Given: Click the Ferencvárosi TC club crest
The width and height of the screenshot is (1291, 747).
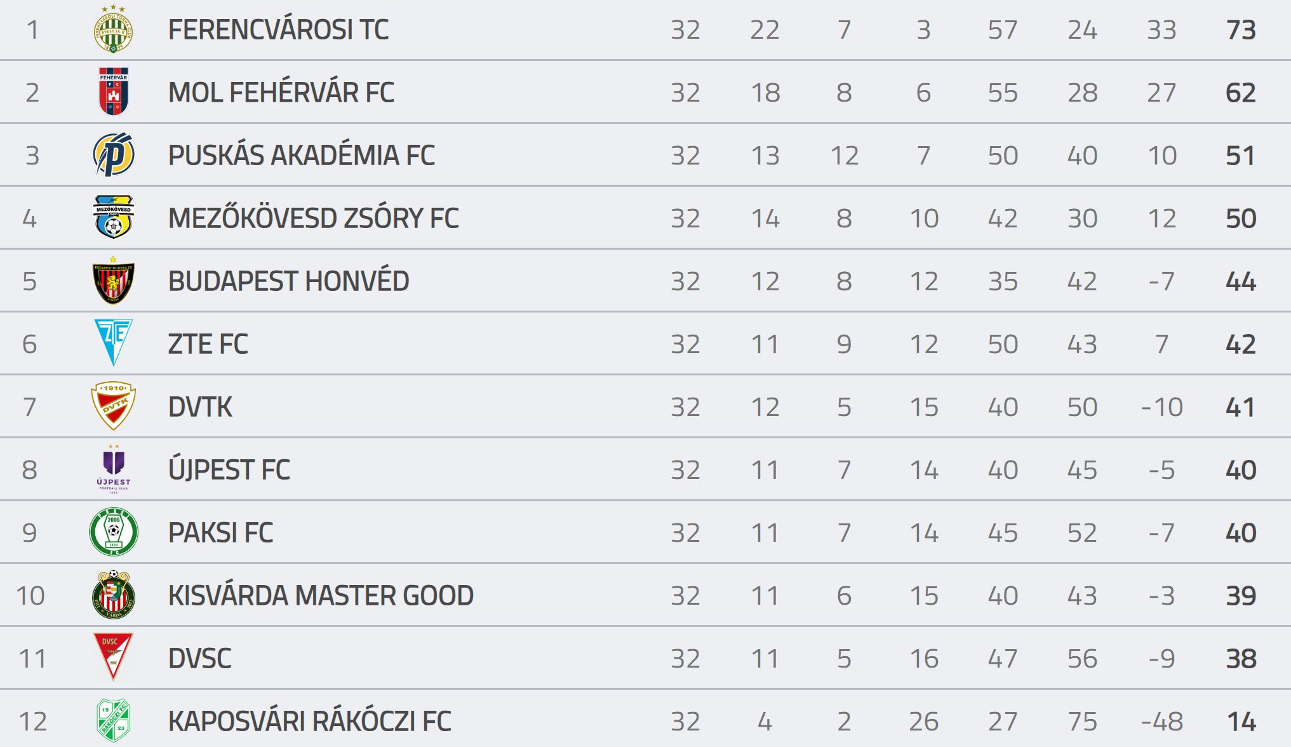Looking at the screenshot, I should pyautogui.click(x=113, y=29).
